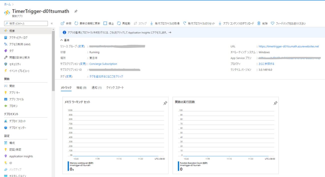Screen dimensions: 325x177
Task: Click 変更 next to タグ
Action: tap(69, 76)
